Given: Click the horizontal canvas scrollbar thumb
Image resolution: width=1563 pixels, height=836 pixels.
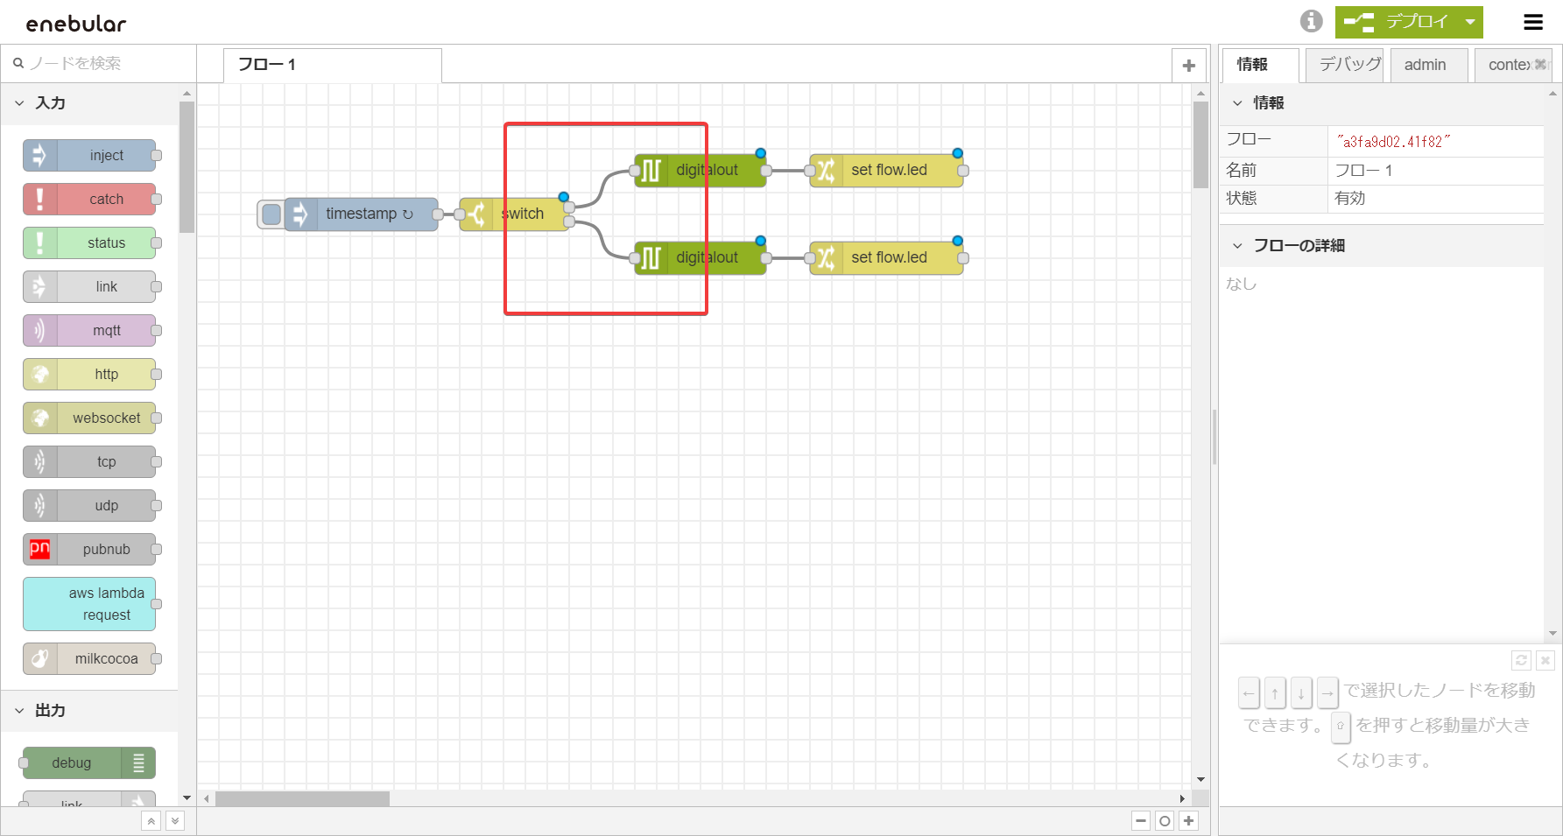Looking at the screenshot, I should 302,798.
